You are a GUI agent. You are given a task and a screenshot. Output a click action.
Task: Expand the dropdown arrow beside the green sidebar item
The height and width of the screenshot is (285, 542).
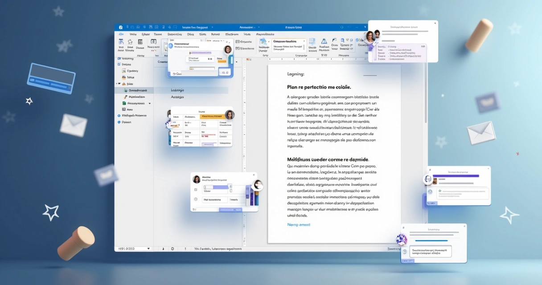[150, 103]
